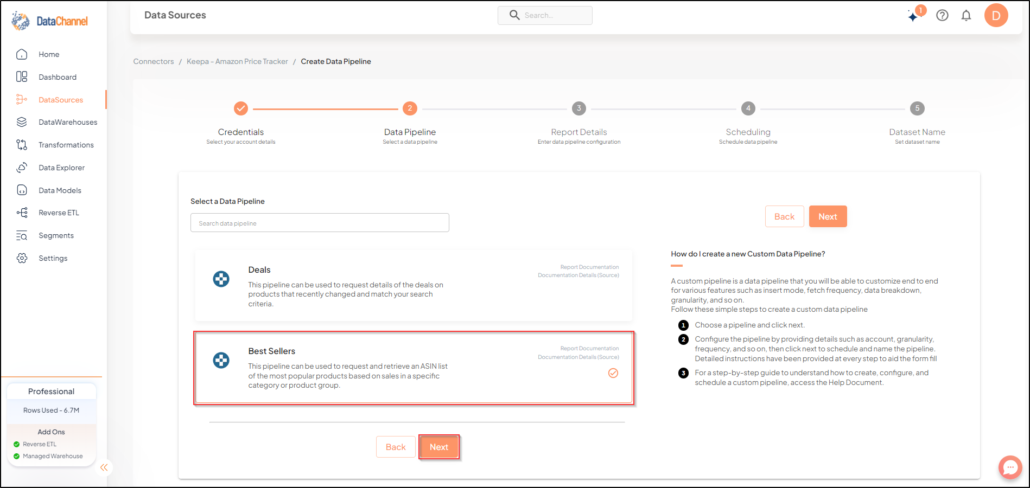
Task: Click the bottom Back button
Action: click(396, 447)
